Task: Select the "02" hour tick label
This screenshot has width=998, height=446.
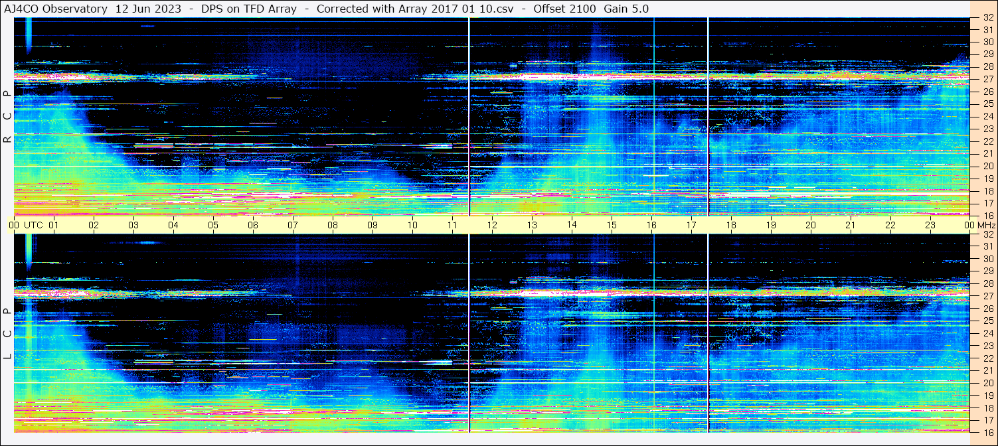Action: tap(94, 225)
